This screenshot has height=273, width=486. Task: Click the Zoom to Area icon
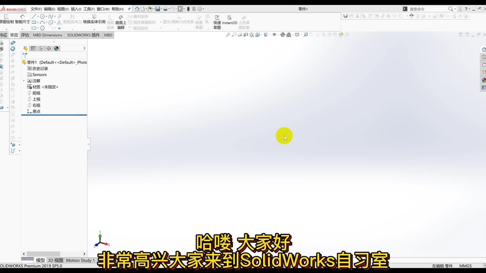(234, 35)
